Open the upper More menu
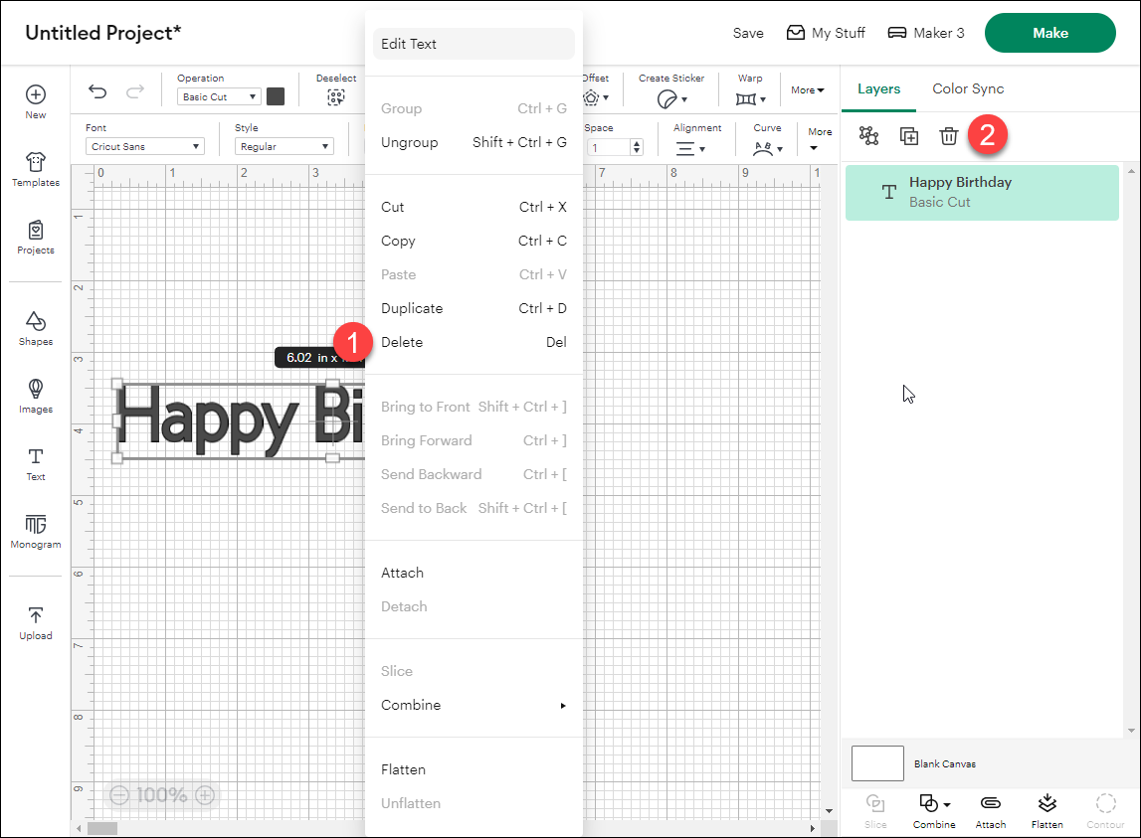 pos(808,90)
